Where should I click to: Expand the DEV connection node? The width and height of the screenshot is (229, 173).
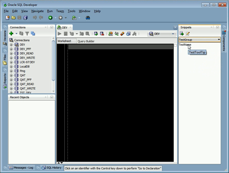[x=11, y=45]
